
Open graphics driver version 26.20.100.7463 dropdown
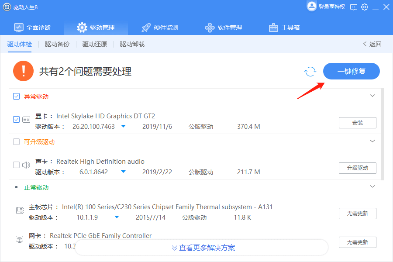coord(123,127)
